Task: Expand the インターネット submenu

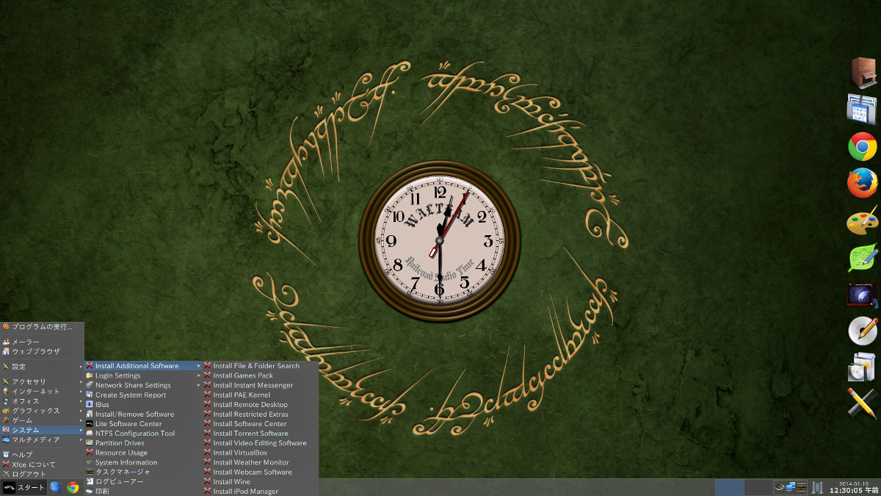Action: point(42,391)
